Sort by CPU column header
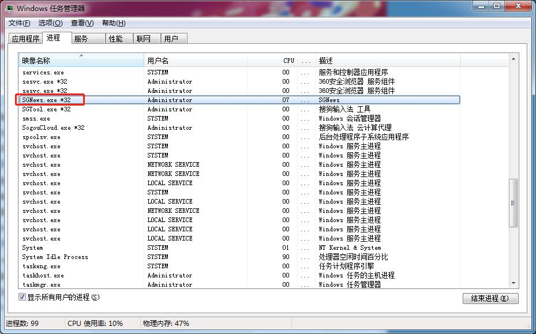Screen dimensions: 536x334 point(272,61)
